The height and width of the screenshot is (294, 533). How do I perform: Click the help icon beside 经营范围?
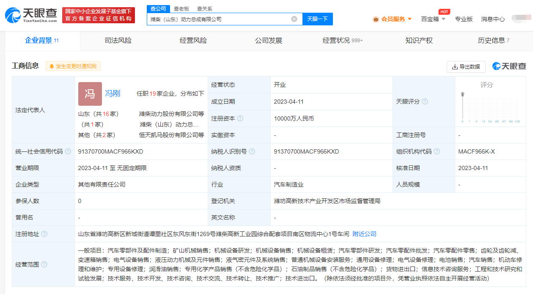coord(44,264)
